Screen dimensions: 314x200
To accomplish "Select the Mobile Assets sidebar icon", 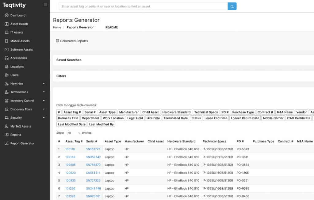I will point(7,41).
